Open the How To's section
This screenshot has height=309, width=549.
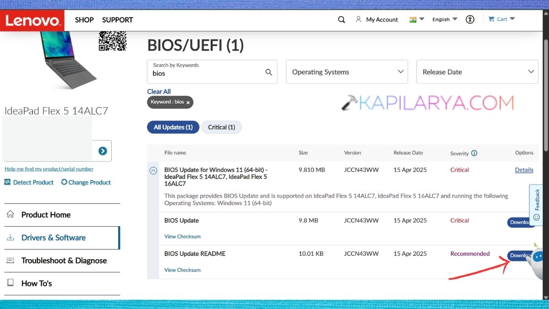tap(62, 283)
